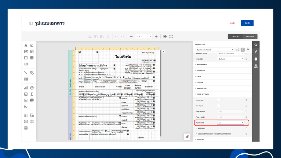This screenshot has height=158, width=281.
Task: Select the Check Box control tool
Action: click(x=32, y=46)
